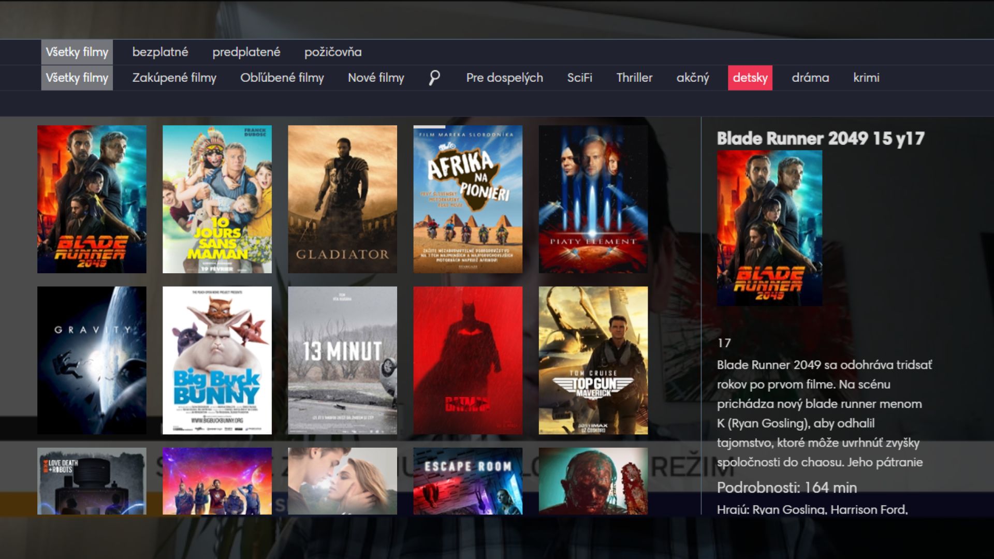
Task: Open Blade Runner 2049 poster in grid
Action: (x=92, y=199)
